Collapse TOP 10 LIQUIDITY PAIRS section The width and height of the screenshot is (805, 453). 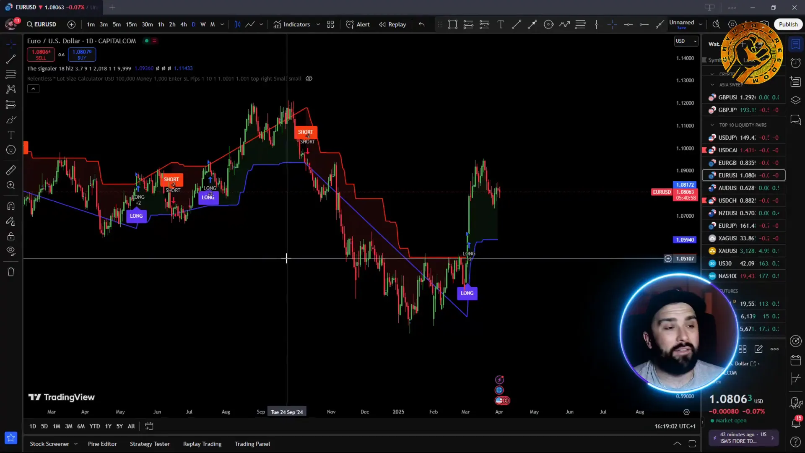coord(712,125)
